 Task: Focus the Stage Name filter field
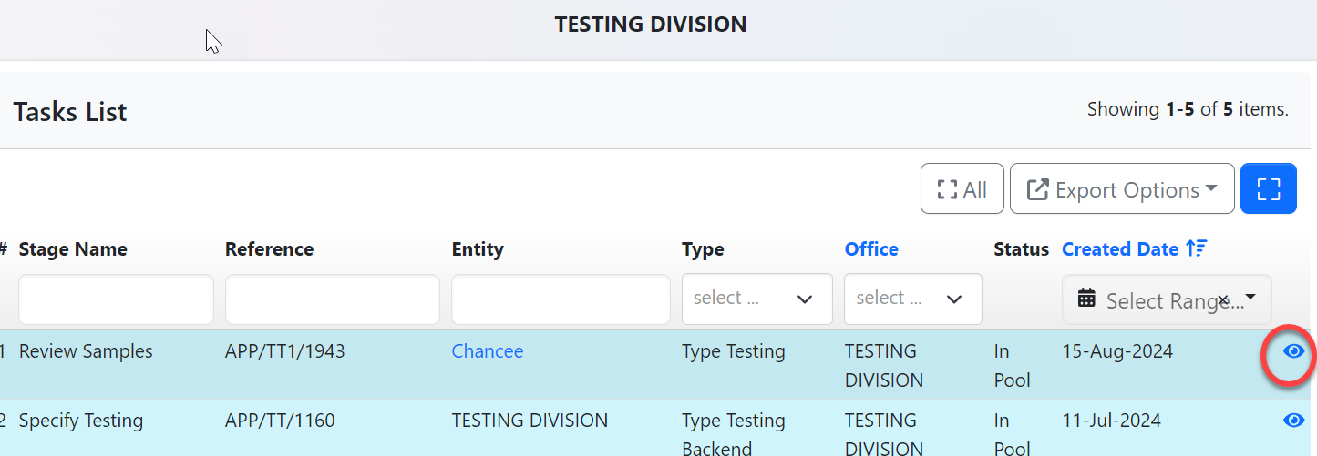pyautogui.click(x=116, y=299)
